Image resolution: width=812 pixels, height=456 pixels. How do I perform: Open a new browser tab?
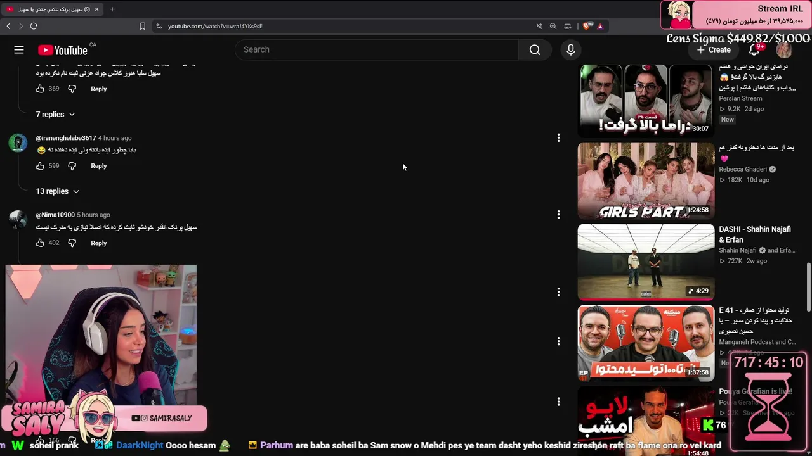click(x=112, y=9)
